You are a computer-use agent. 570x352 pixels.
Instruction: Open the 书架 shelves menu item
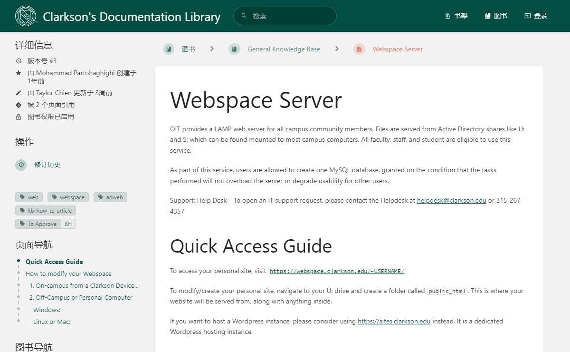[456, 16]
